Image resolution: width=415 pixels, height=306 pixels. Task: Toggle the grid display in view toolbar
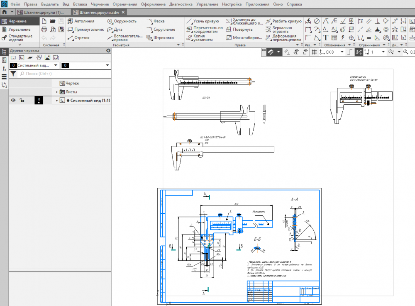(x=314, y=52)
